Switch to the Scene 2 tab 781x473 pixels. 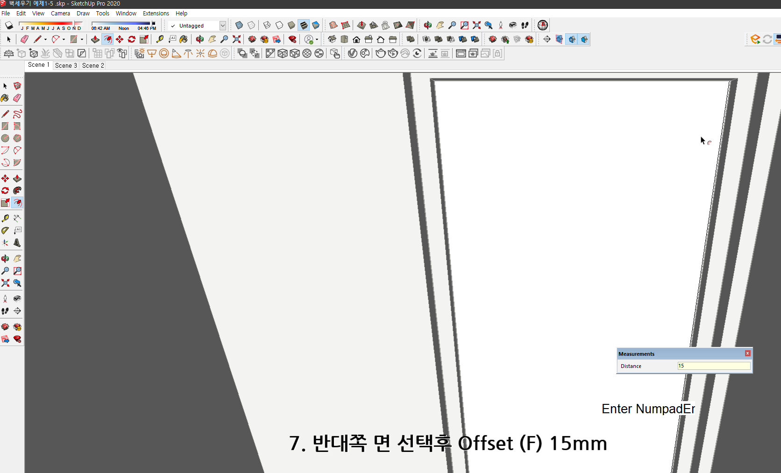tap(92, 65)
